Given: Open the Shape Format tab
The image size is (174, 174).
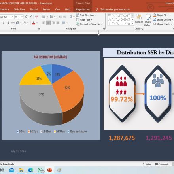Looking at the screenshot, I should [x=83, y=9].
